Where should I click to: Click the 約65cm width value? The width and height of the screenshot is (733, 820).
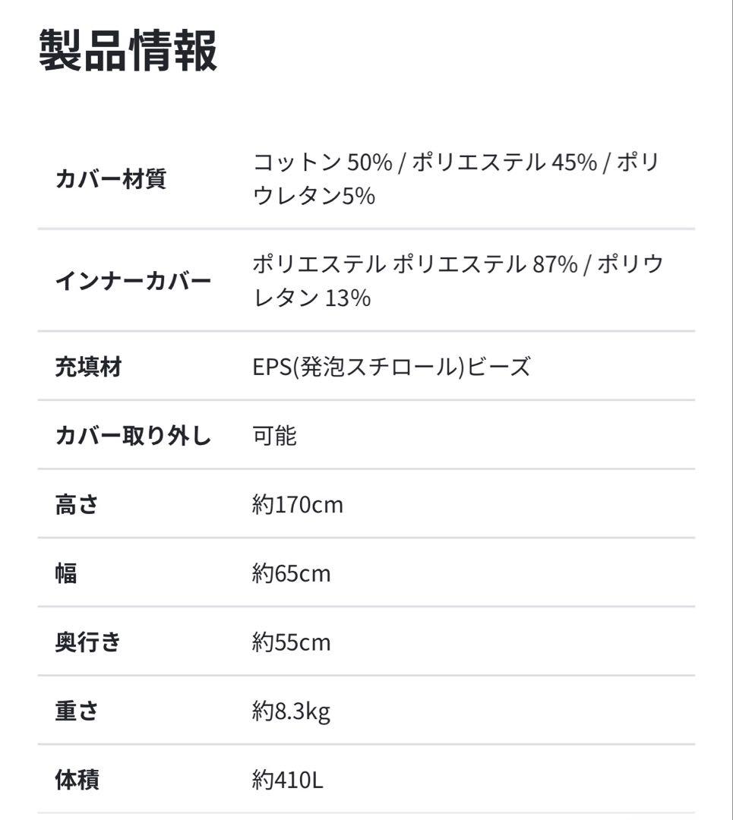pyautogui.click(x=292, y=573)
